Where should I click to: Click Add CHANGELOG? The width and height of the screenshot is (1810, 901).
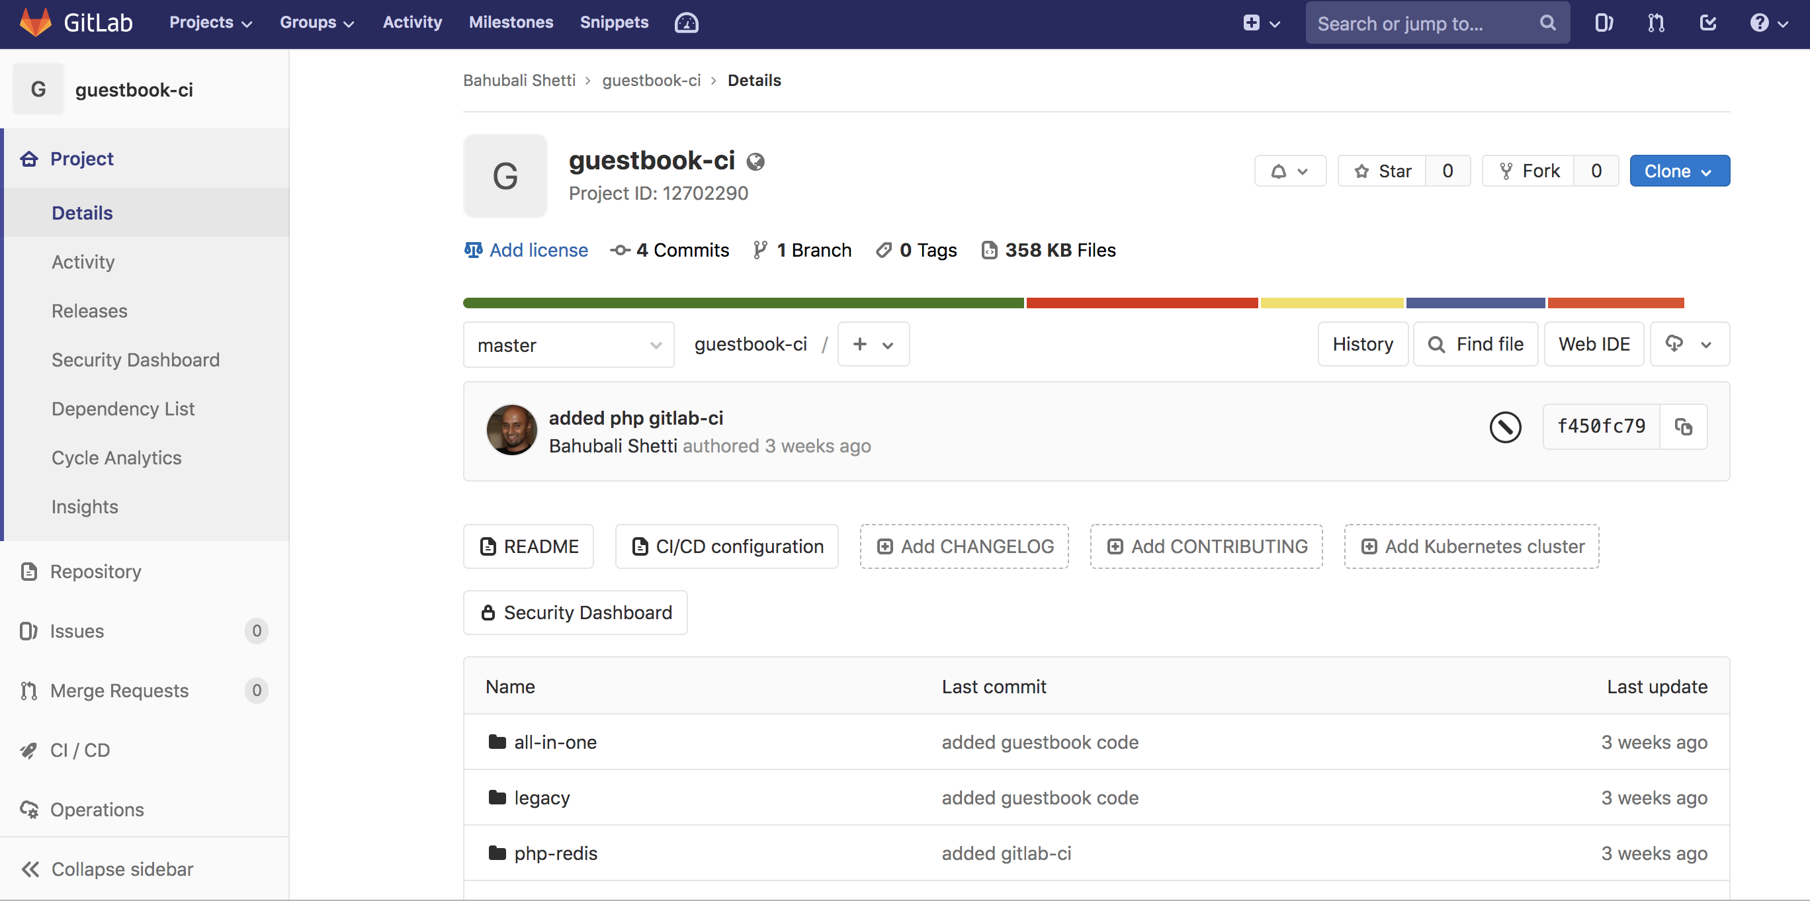point(964,546)
